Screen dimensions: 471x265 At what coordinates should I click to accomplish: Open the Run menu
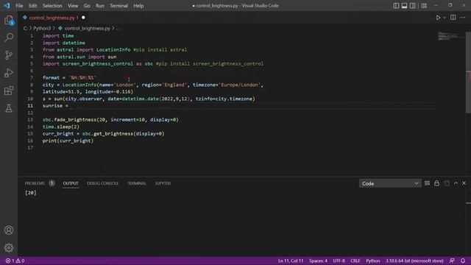point(100,6)
